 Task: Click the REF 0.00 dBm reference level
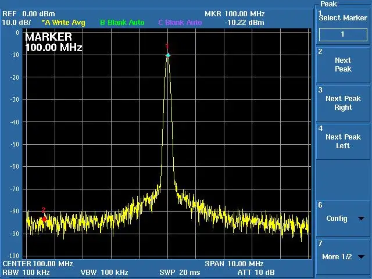tap(28, 14)
